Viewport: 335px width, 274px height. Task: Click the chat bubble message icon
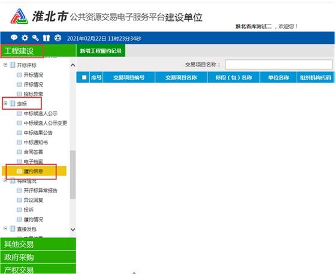(x=14, y=38)
